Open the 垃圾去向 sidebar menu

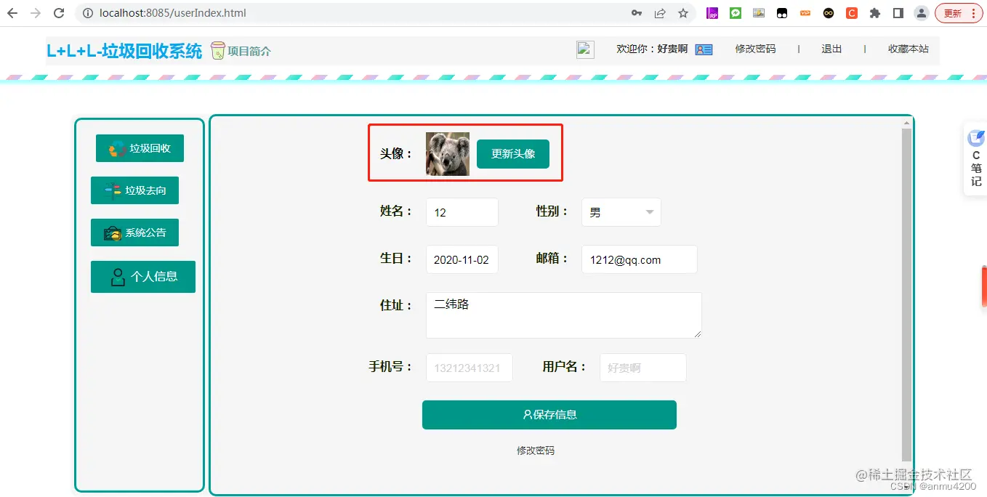(x=134, y=190)
